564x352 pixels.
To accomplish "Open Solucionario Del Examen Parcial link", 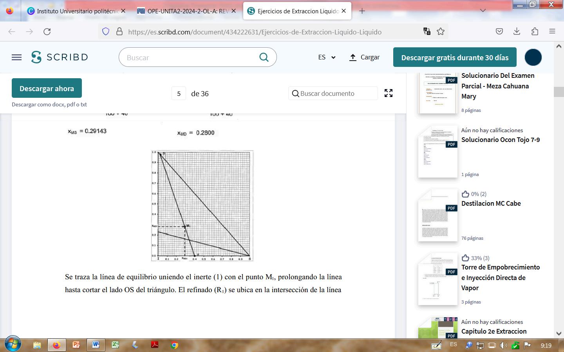I will point(498,86).
